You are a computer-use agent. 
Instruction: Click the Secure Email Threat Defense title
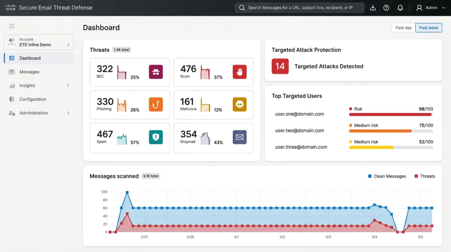[x=56, y=8]
